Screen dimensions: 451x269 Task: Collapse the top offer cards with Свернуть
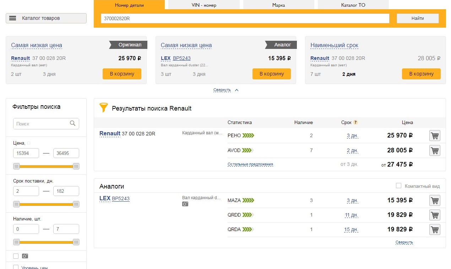point(222,90)
